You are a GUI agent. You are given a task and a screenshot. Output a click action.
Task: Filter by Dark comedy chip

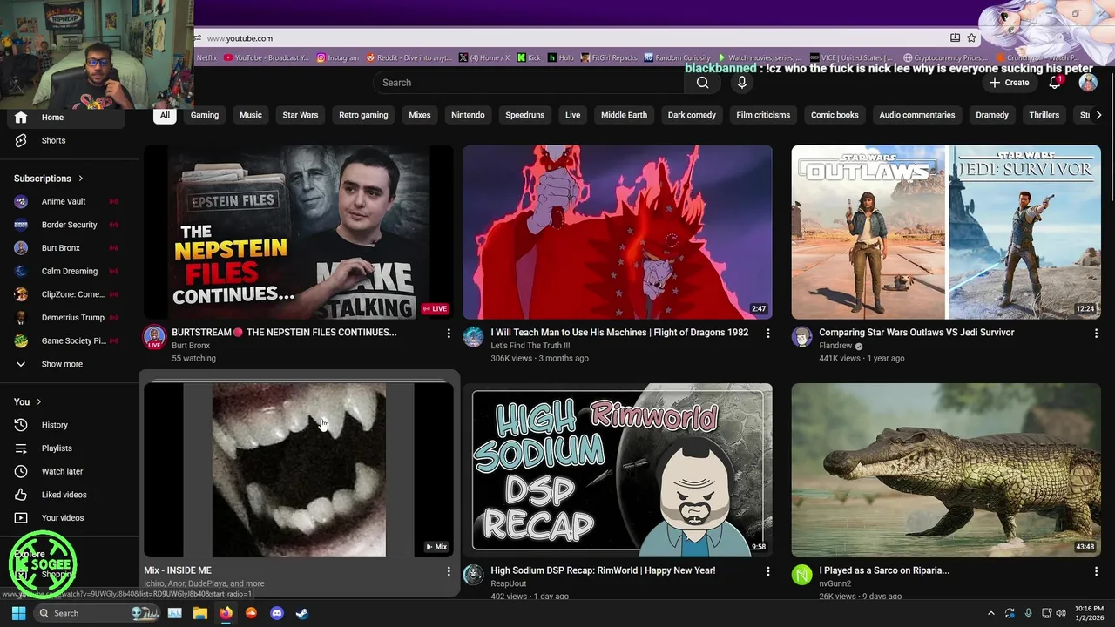[692, 115]
